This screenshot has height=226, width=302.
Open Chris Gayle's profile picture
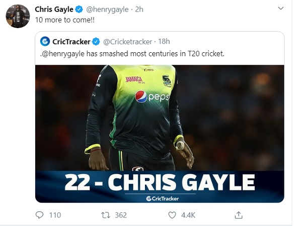pyautogui.click(x=18, y=16)
